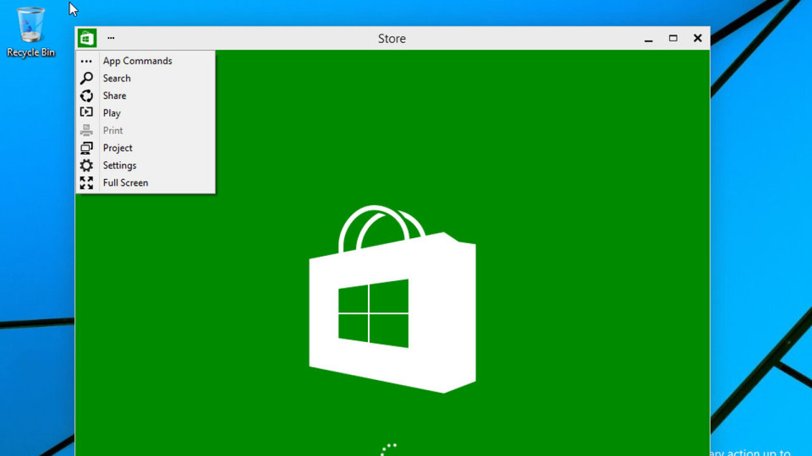Viewport: 812px width, 456px height.
Task: Click the Full Screen arrows icon
Action: 86,183
